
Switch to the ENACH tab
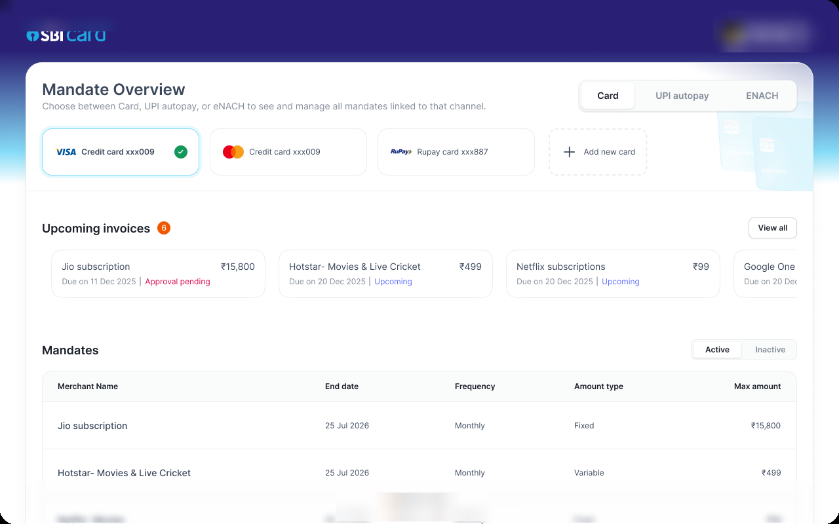(762, 96)
